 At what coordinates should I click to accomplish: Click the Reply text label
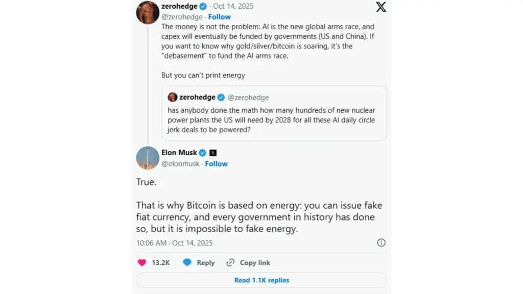click(x=206, y=263)
